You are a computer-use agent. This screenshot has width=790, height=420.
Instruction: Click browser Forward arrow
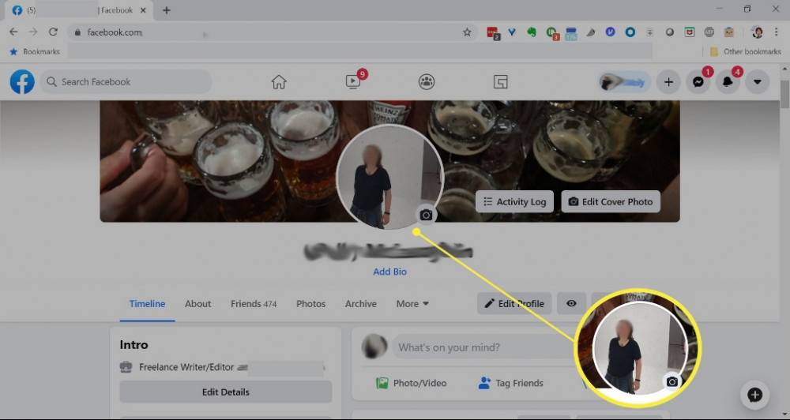click(x=33, y=32)
